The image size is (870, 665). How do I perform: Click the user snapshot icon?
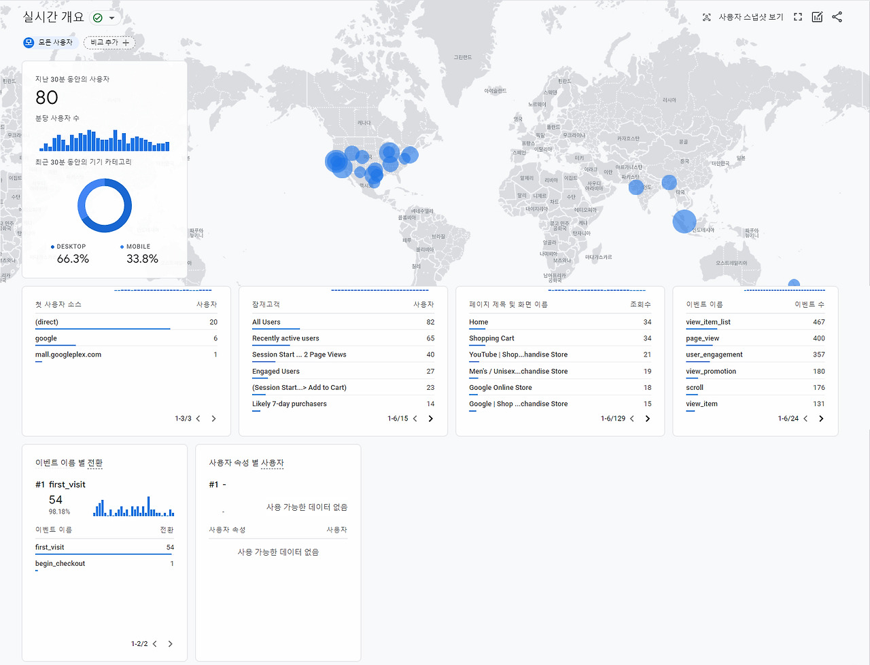point(707,17)
